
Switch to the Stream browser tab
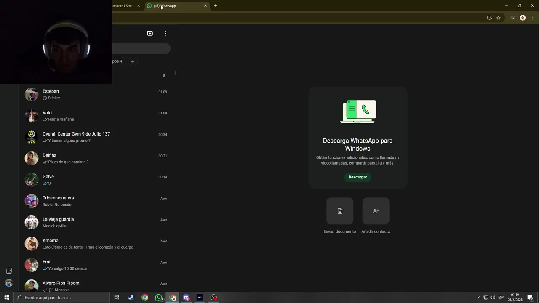click(x=126, y=6)
